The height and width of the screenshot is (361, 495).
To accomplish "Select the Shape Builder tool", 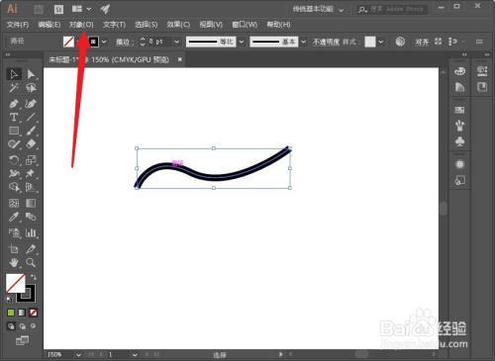I will click(14, 187).
